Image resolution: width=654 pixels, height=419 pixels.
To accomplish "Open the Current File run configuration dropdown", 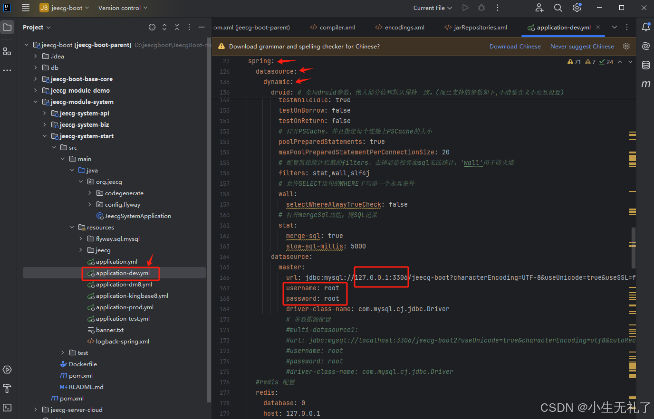I will click(433, 8).
